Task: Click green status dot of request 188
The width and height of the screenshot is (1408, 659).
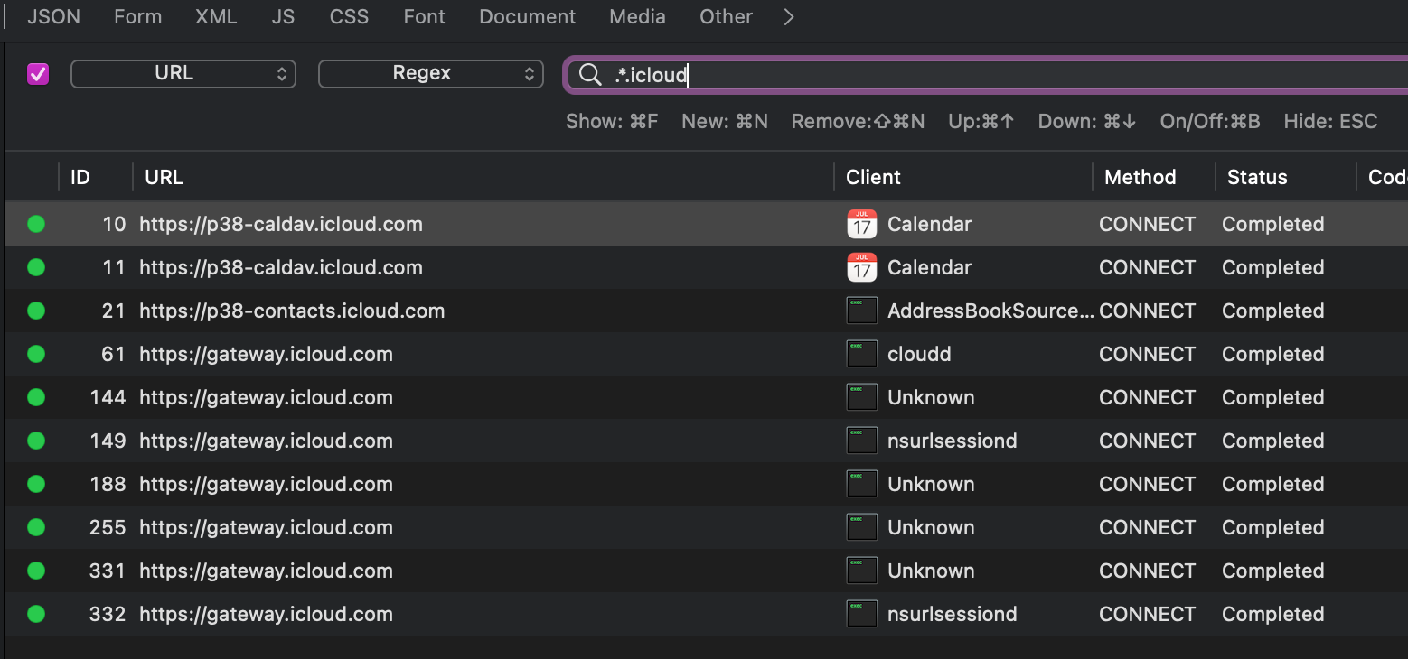Action: pyautogui.click(x=36, y=484)
